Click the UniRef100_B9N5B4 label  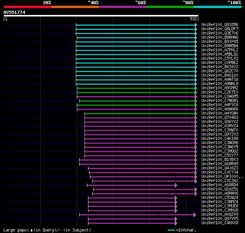(x=220, y=46)
